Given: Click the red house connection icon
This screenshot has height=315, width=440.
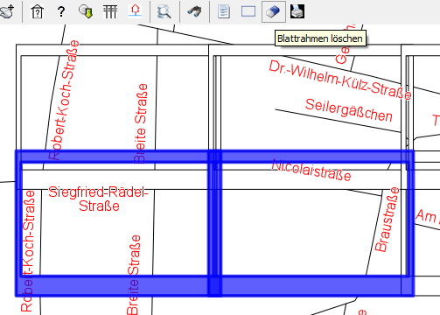Looking at the screenshot, I should [135, 11].
